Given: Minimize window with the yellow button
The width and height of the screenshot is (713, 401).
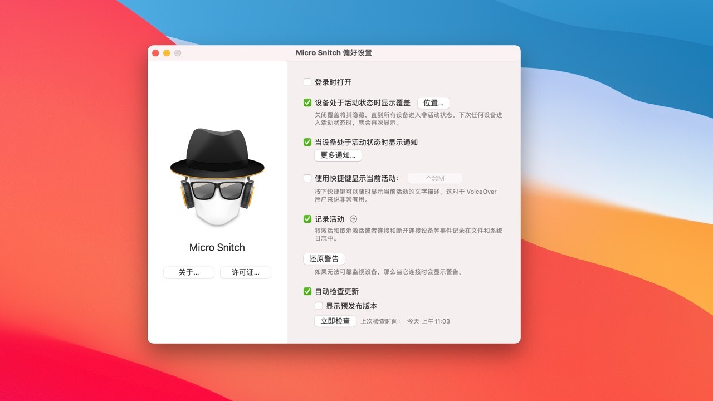Looking at the screenshot, I should (167, 53).
